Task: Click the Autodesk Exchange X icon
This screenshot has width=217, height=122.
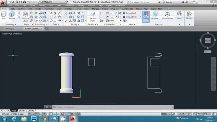Action: 183,2
